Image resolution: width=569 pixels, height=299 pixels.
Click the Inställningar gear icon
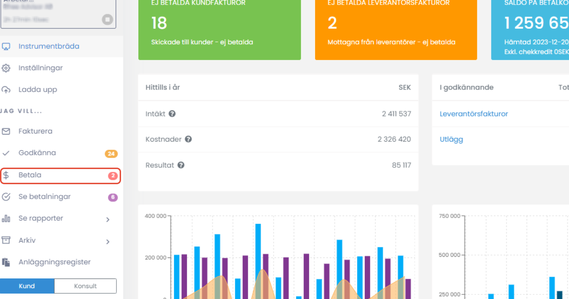click(x=6, y=68)
